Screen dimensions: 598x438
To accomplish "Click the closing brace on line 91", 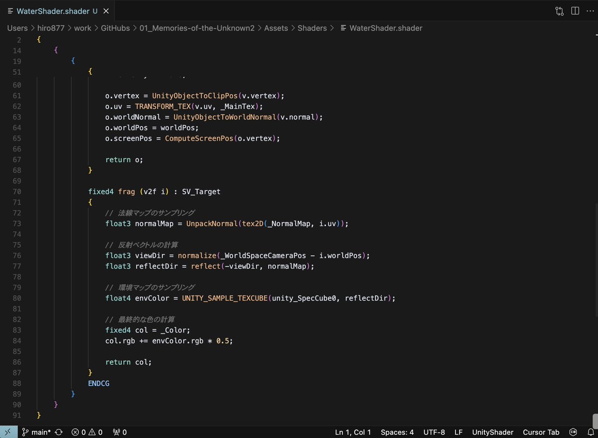I will (39, 415).
